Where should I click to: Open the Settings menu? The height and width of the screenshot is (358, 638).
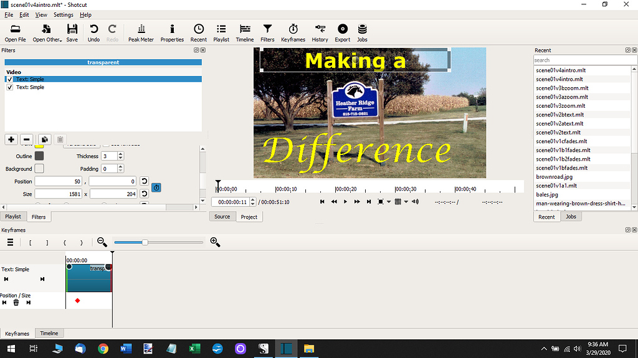coord(63,14)
